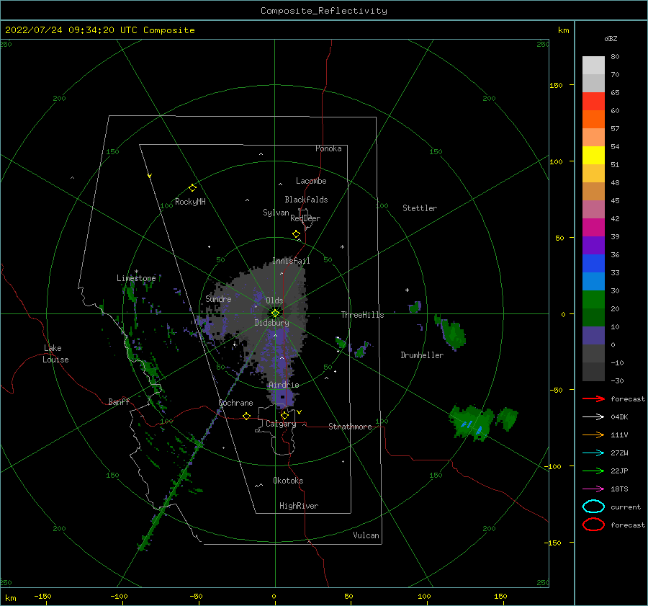Select the blue 33-36 dBZ swatch

coord(593,263)
